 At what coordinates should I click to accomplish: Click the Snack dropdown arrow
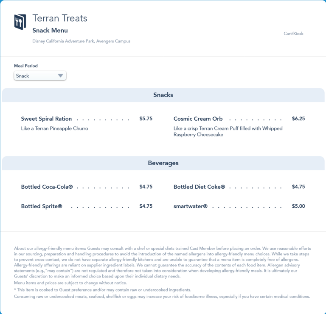tap(61, 76)
